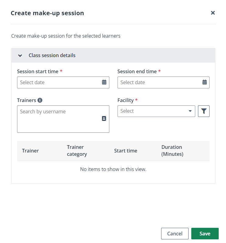Click the Trainers info icon
Image resolution: width=226 pixels, height=243 pixels.
click(x=40, y=100)
